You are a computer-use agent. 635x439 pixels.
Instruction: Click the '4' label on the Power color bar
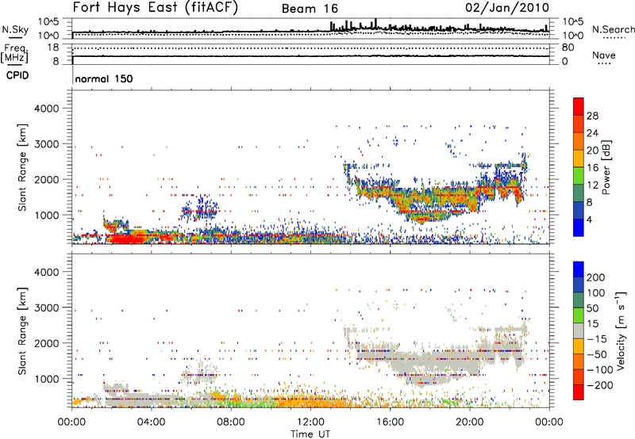[x=589, y=220]
